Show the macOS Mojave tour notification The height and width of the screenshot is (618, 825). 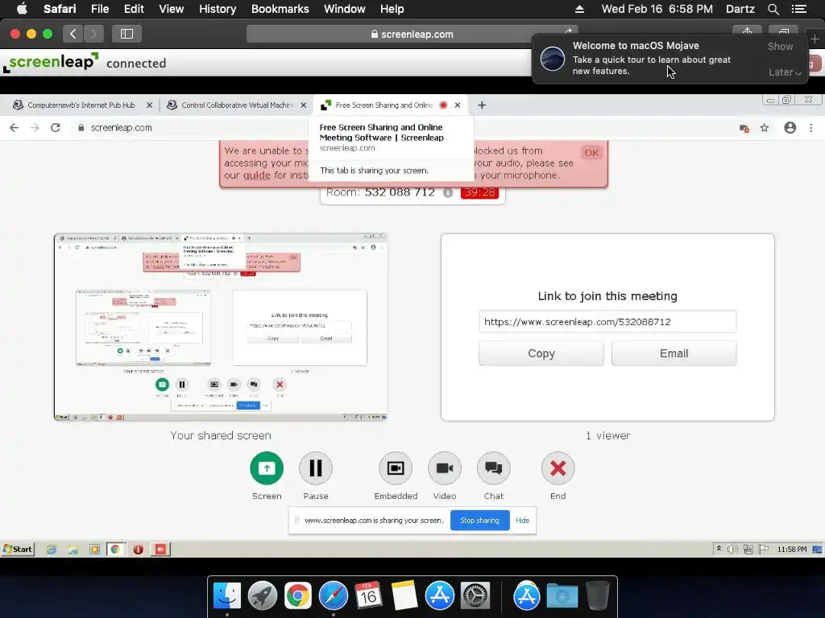click(x=780, y=46)
